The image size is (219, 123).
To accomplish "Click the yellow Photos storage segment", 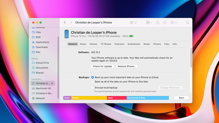I will [x=89, y=98].
